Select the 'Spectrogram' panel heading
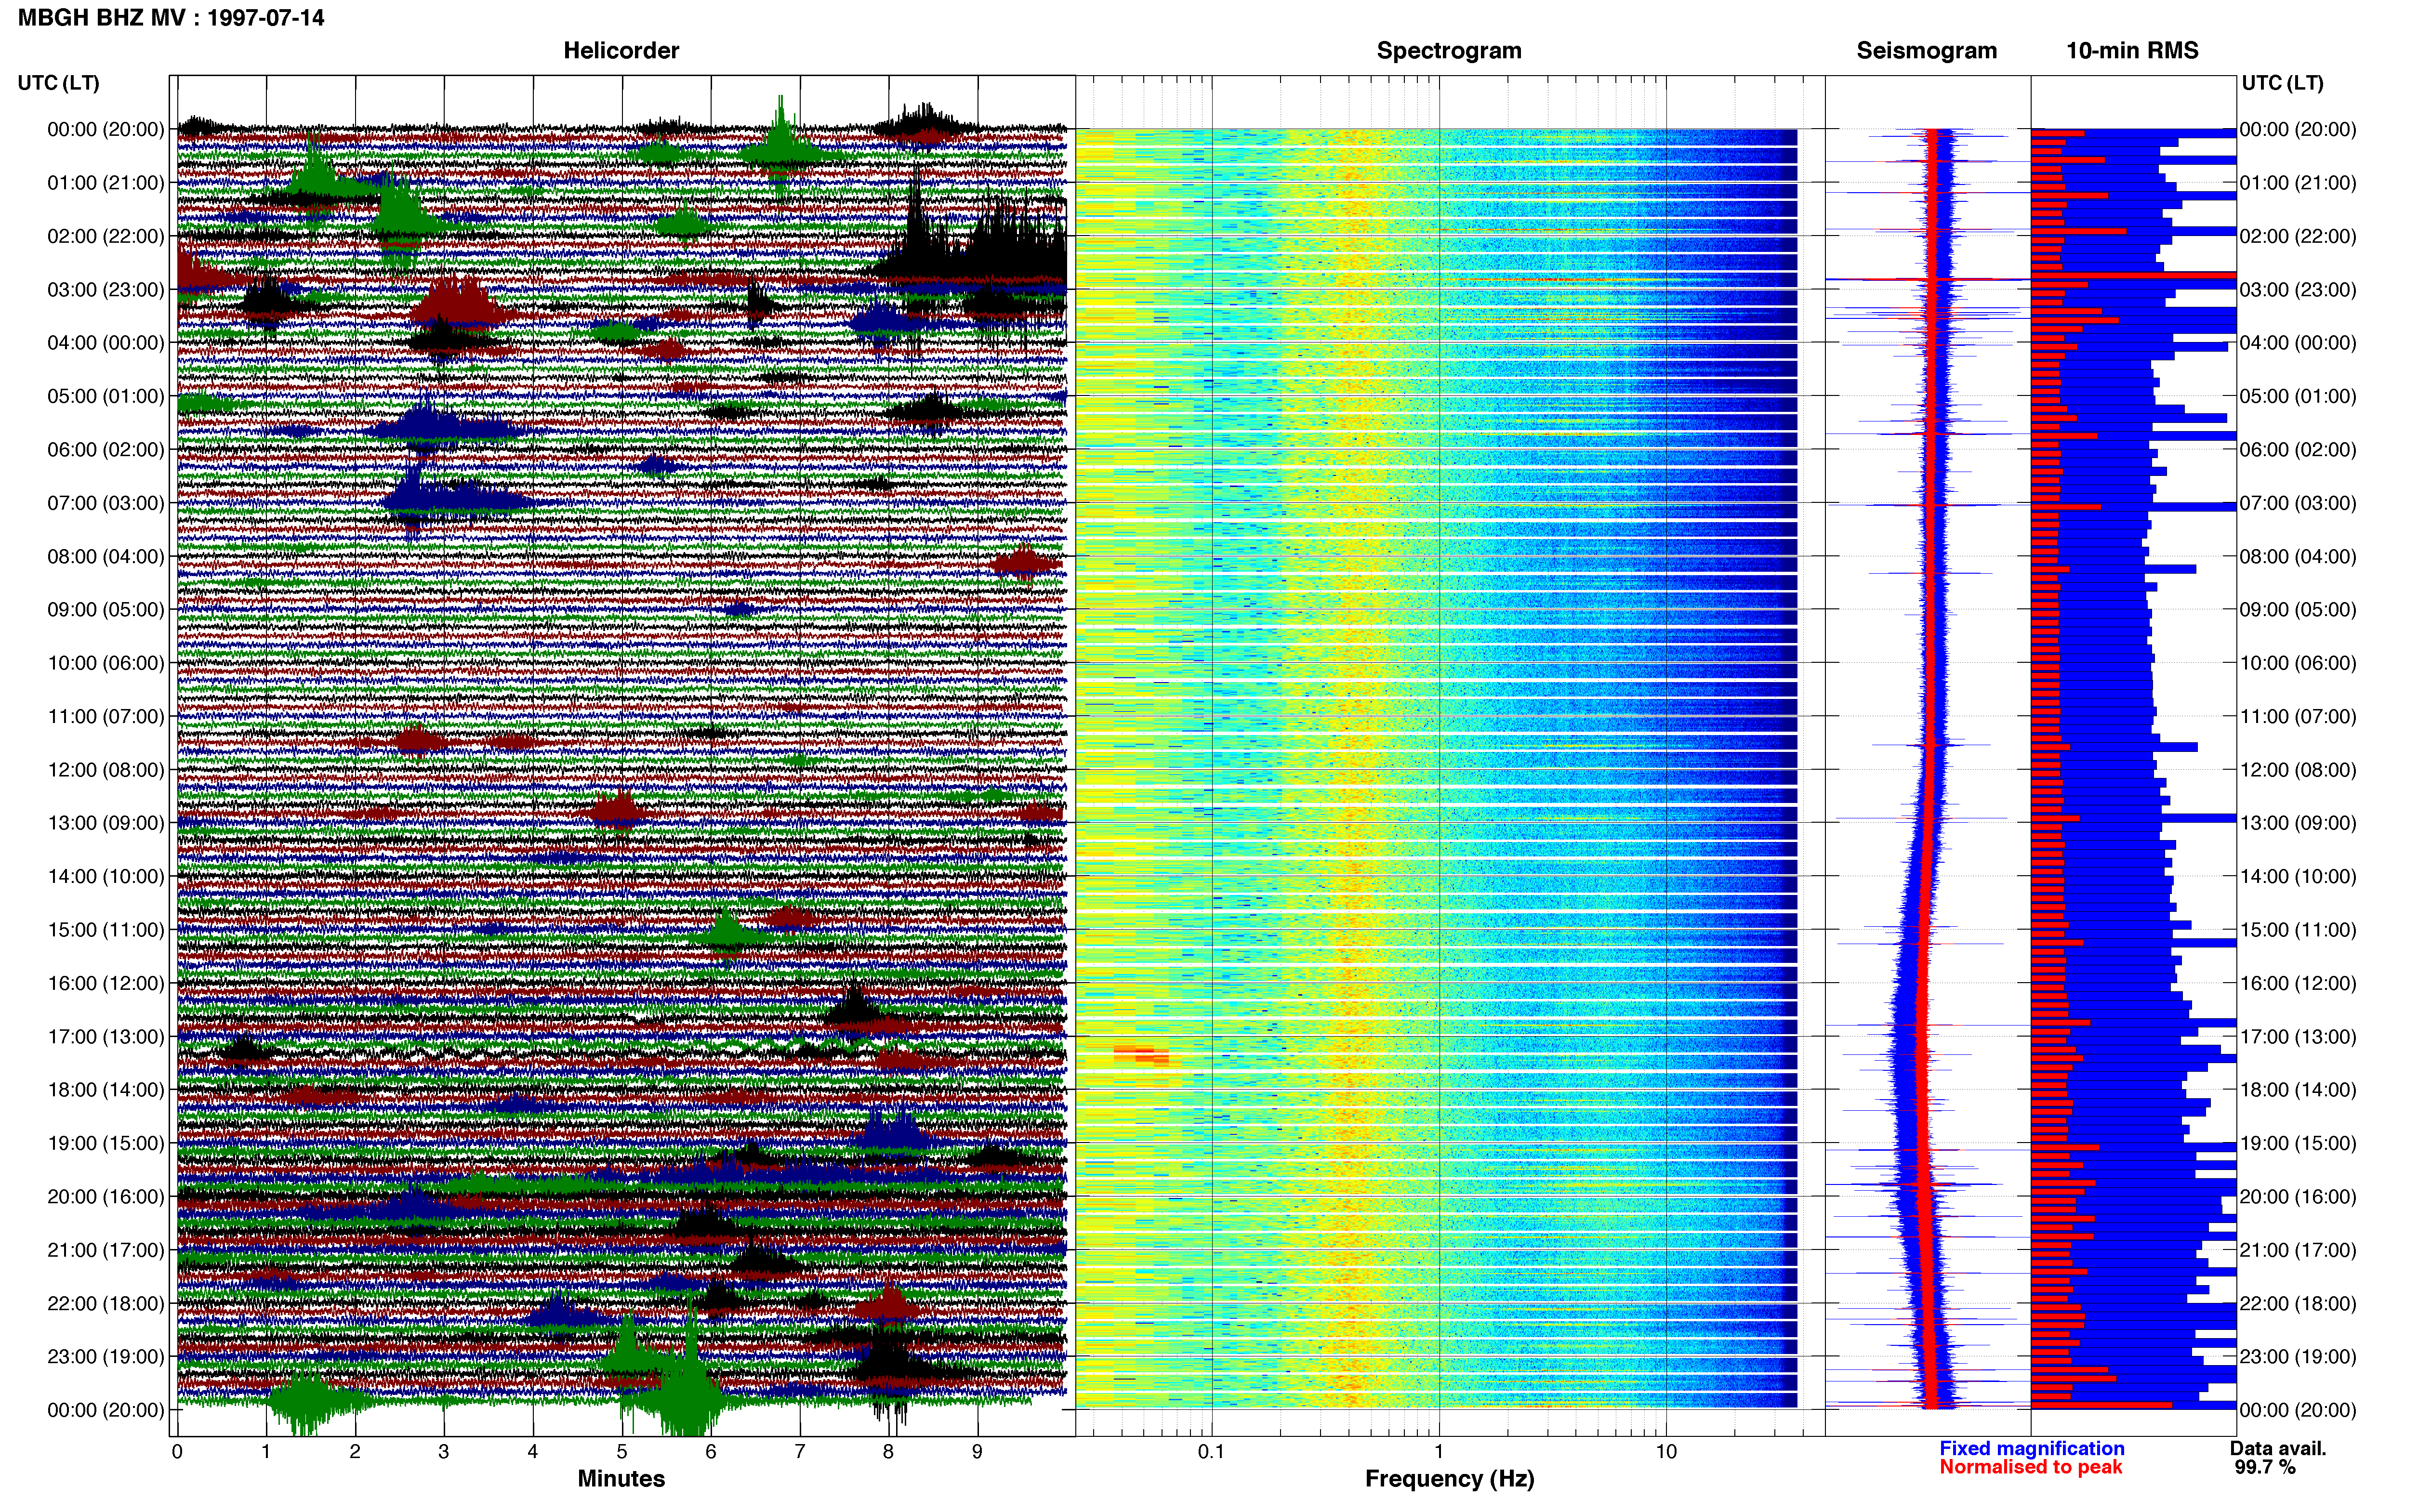Screen dimensions: 2418x1512 point(1449,51)
